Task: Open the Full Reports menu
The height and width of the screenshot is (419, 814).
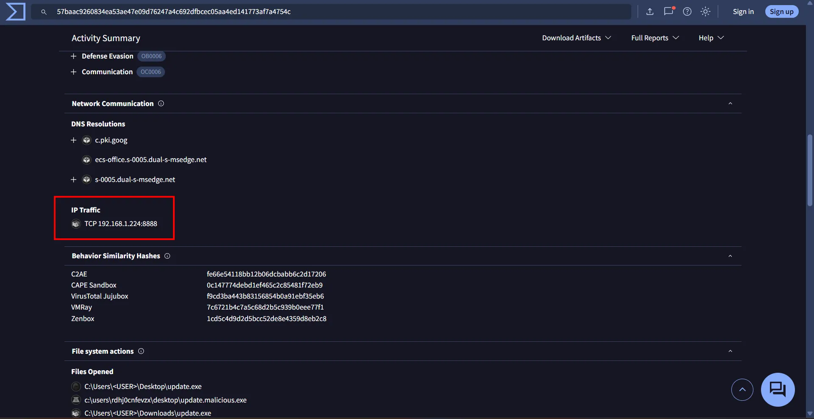Action: (x=655, y=38)
